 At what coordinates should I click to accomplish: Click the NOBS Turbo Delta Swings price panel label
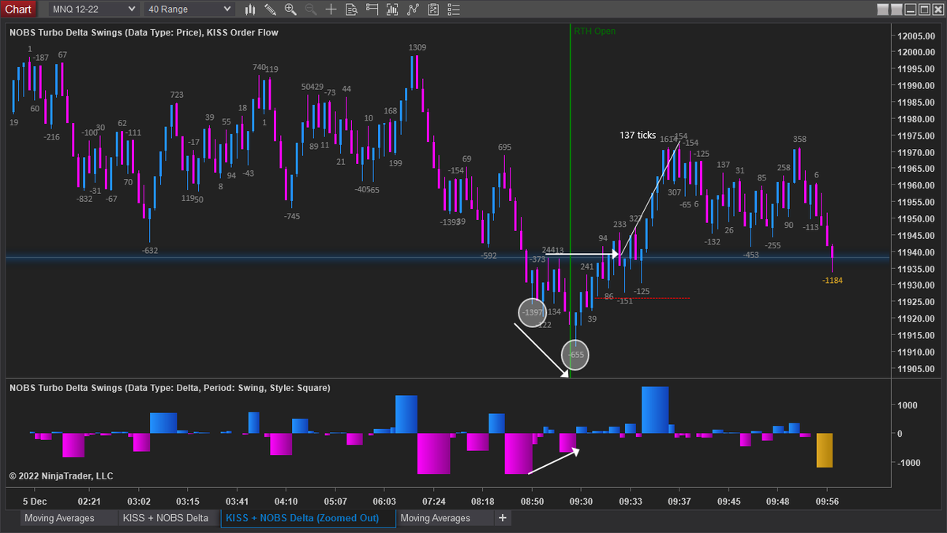coord(144,32)
